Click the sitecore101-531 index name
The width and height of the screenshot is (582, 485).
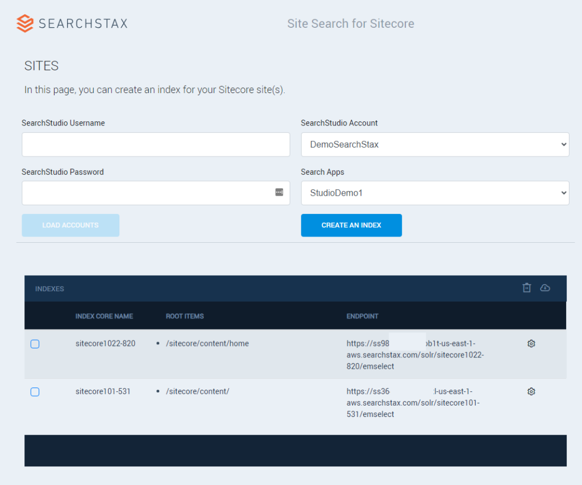[103, 391]
